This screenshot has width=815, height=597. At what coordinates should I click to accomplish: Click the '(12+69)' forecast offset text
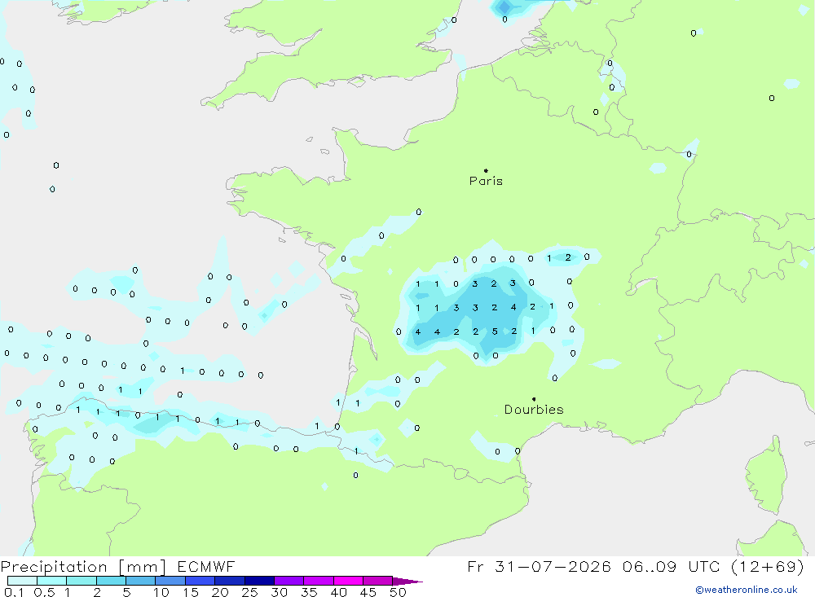(767, 567)
